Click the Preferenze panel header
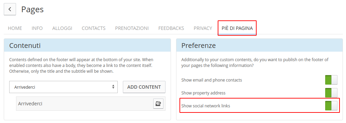This screenshot has height=123, width=346. click(259, 45)
